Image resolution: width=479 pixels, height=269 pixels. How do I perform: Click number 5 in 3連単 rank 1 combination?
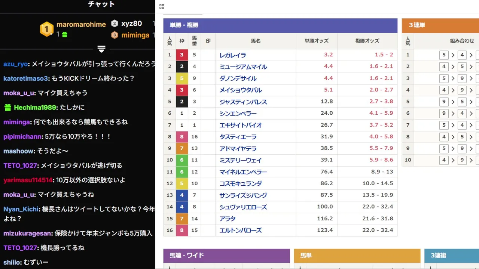(x=444, y=55)
